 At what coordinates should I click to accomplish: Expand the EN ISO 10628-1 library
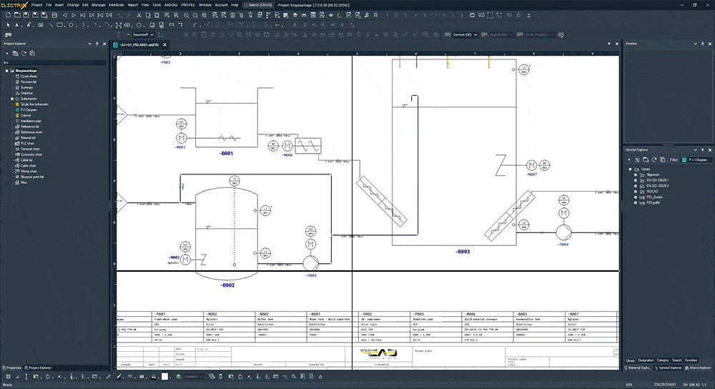point(636,180)
